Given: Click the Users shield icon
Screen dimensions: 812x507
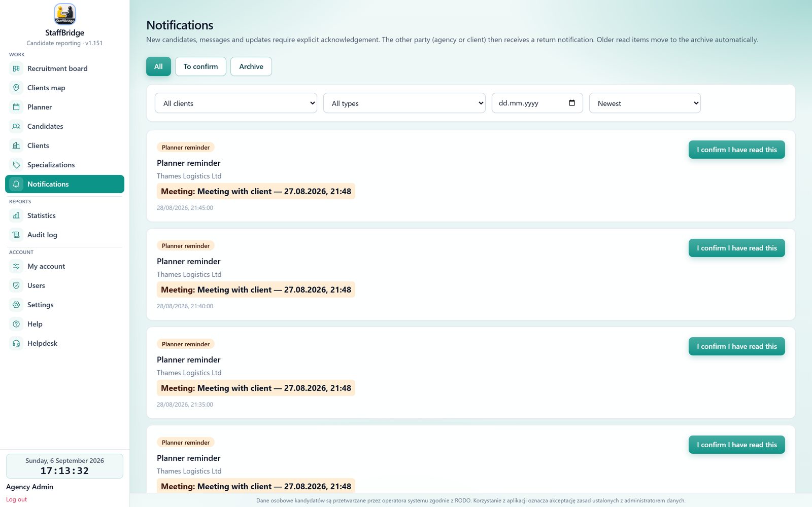Looking at the screenshot, I should pos(16,285).
